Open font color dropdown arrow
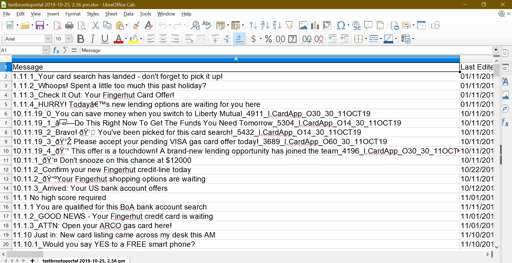 (x=126, y=39)
